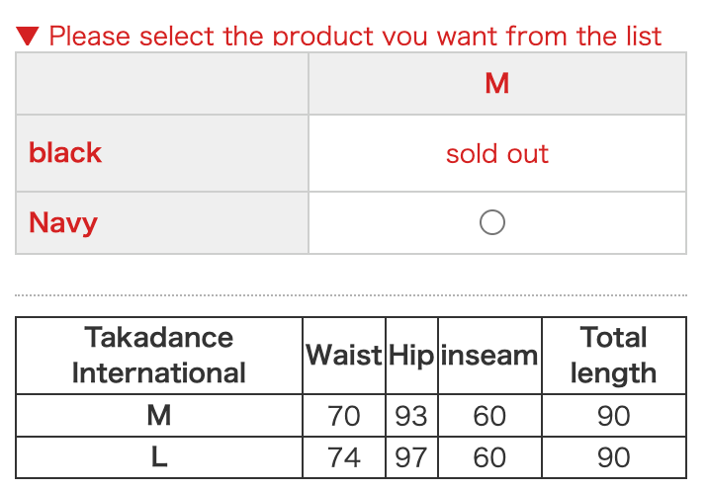
Task: Click the L row label in size chart
Action: [x=159, y=457]
